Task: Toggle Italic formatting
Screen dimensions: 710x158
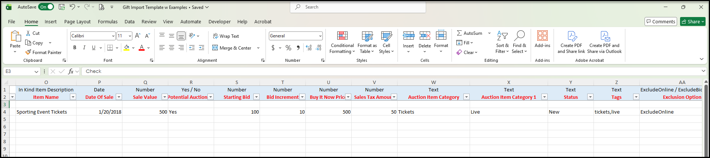Action: (84, 47)
